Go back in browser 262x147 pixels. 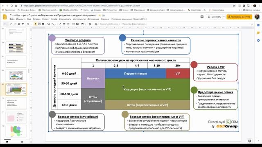pyautogui.click(x=3, y=6)
